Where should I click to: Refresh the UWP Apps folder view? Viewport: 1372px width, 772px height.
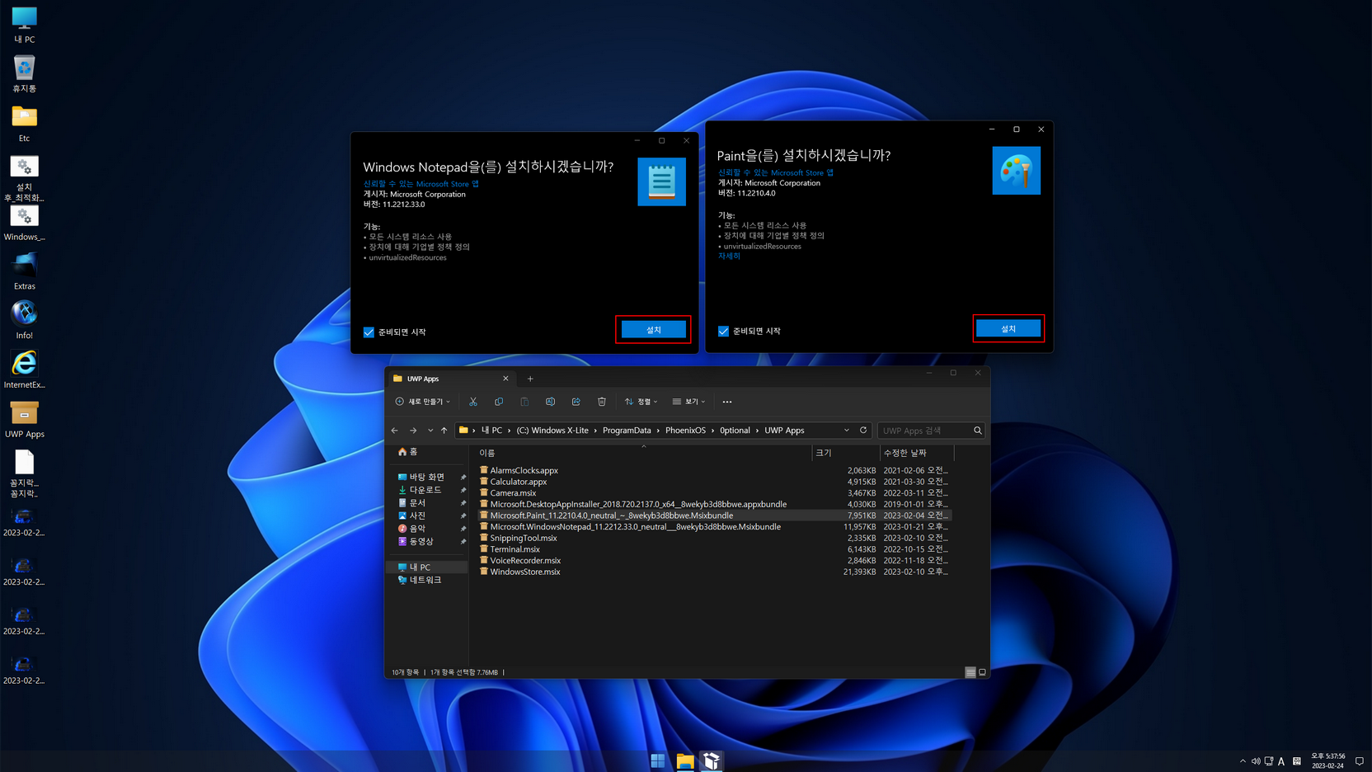pos(863,431)
